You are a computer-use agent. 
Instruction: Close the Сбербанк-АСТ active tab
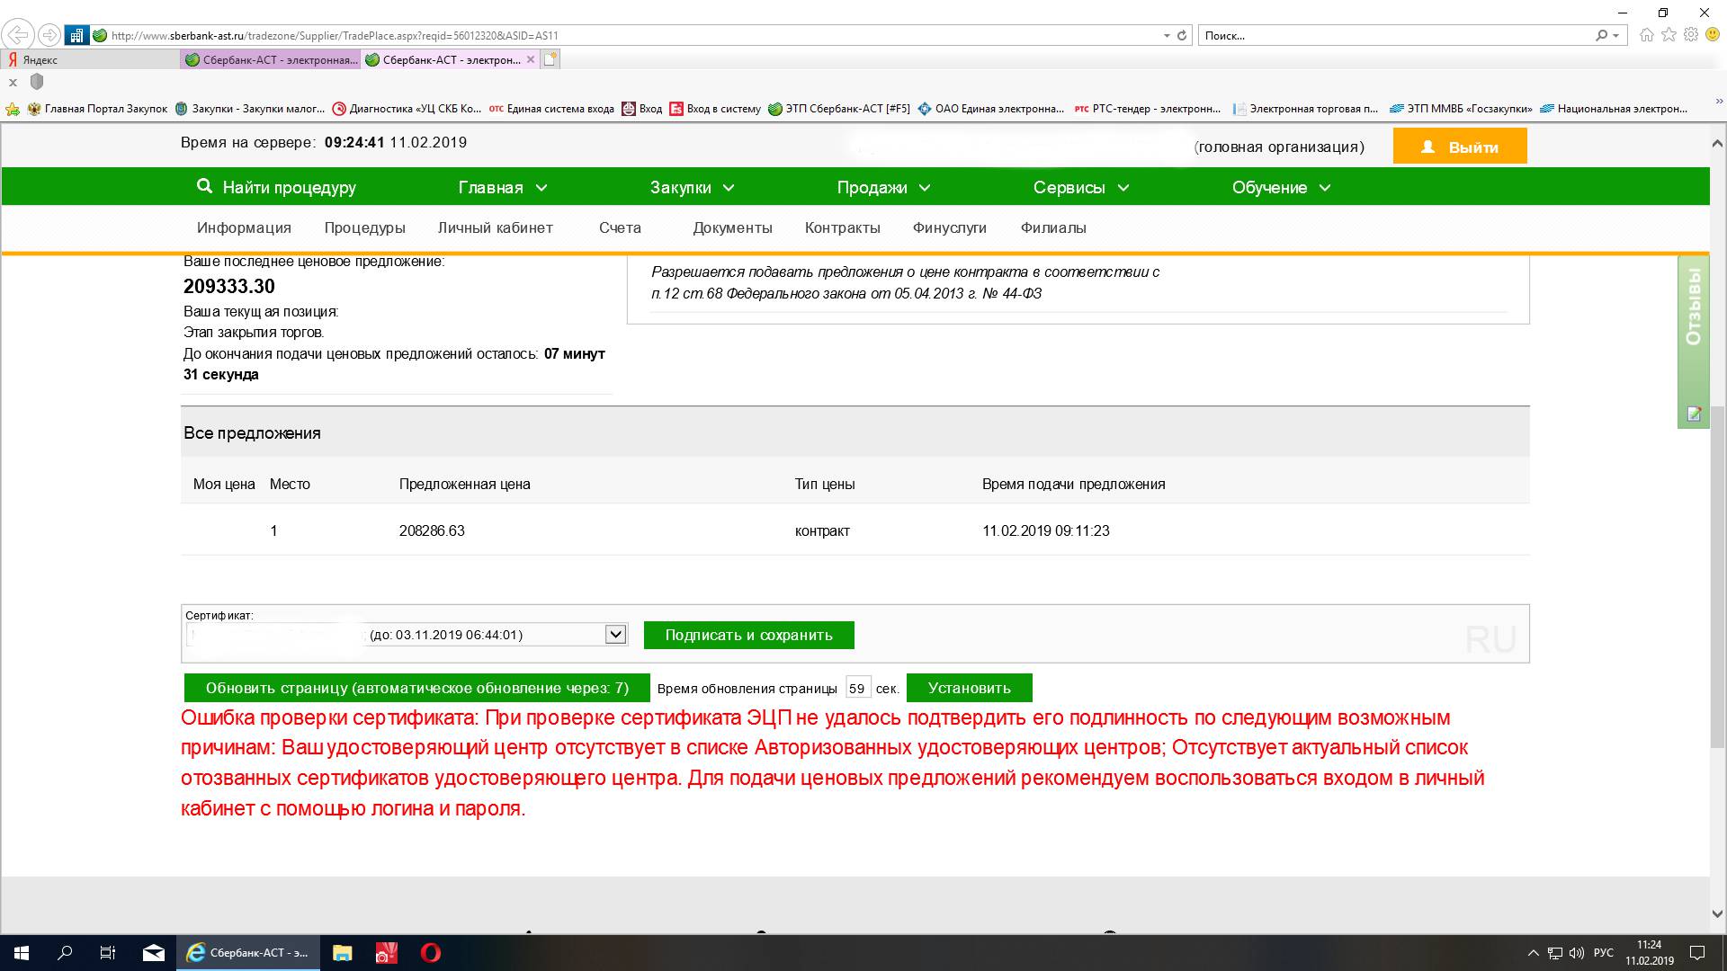coord(531,59)
